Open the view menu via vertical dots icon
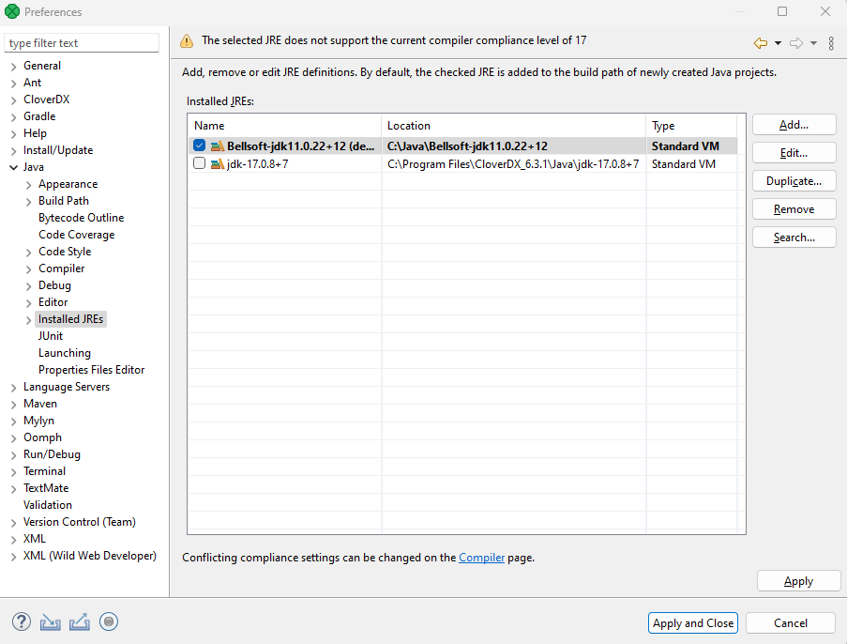 pos(829,43)
